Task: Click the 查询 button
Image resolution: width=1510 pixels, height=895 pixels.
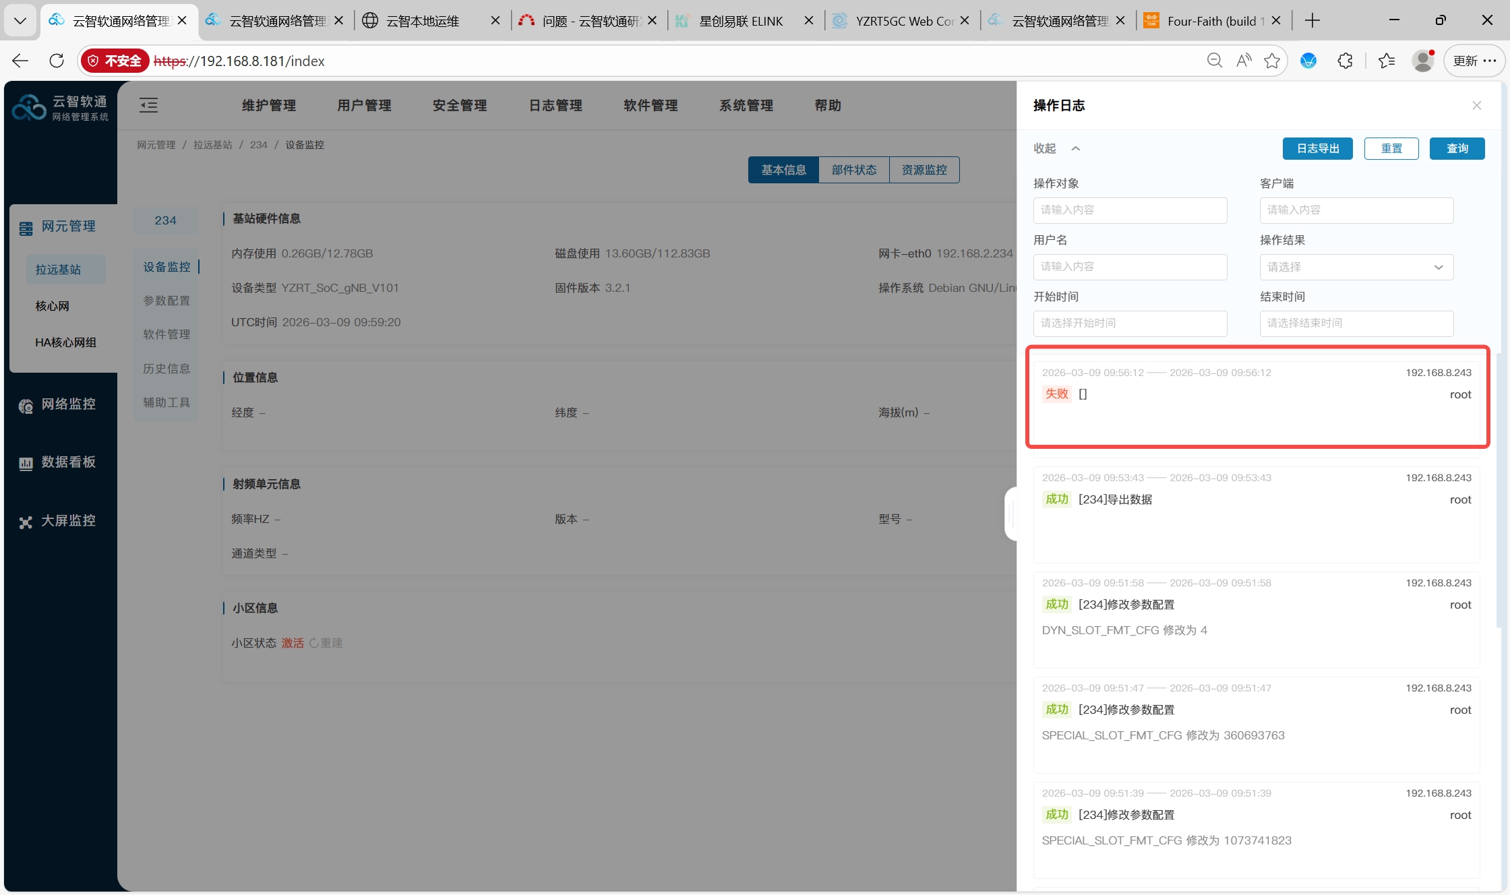Action: tap(1457, 148)
